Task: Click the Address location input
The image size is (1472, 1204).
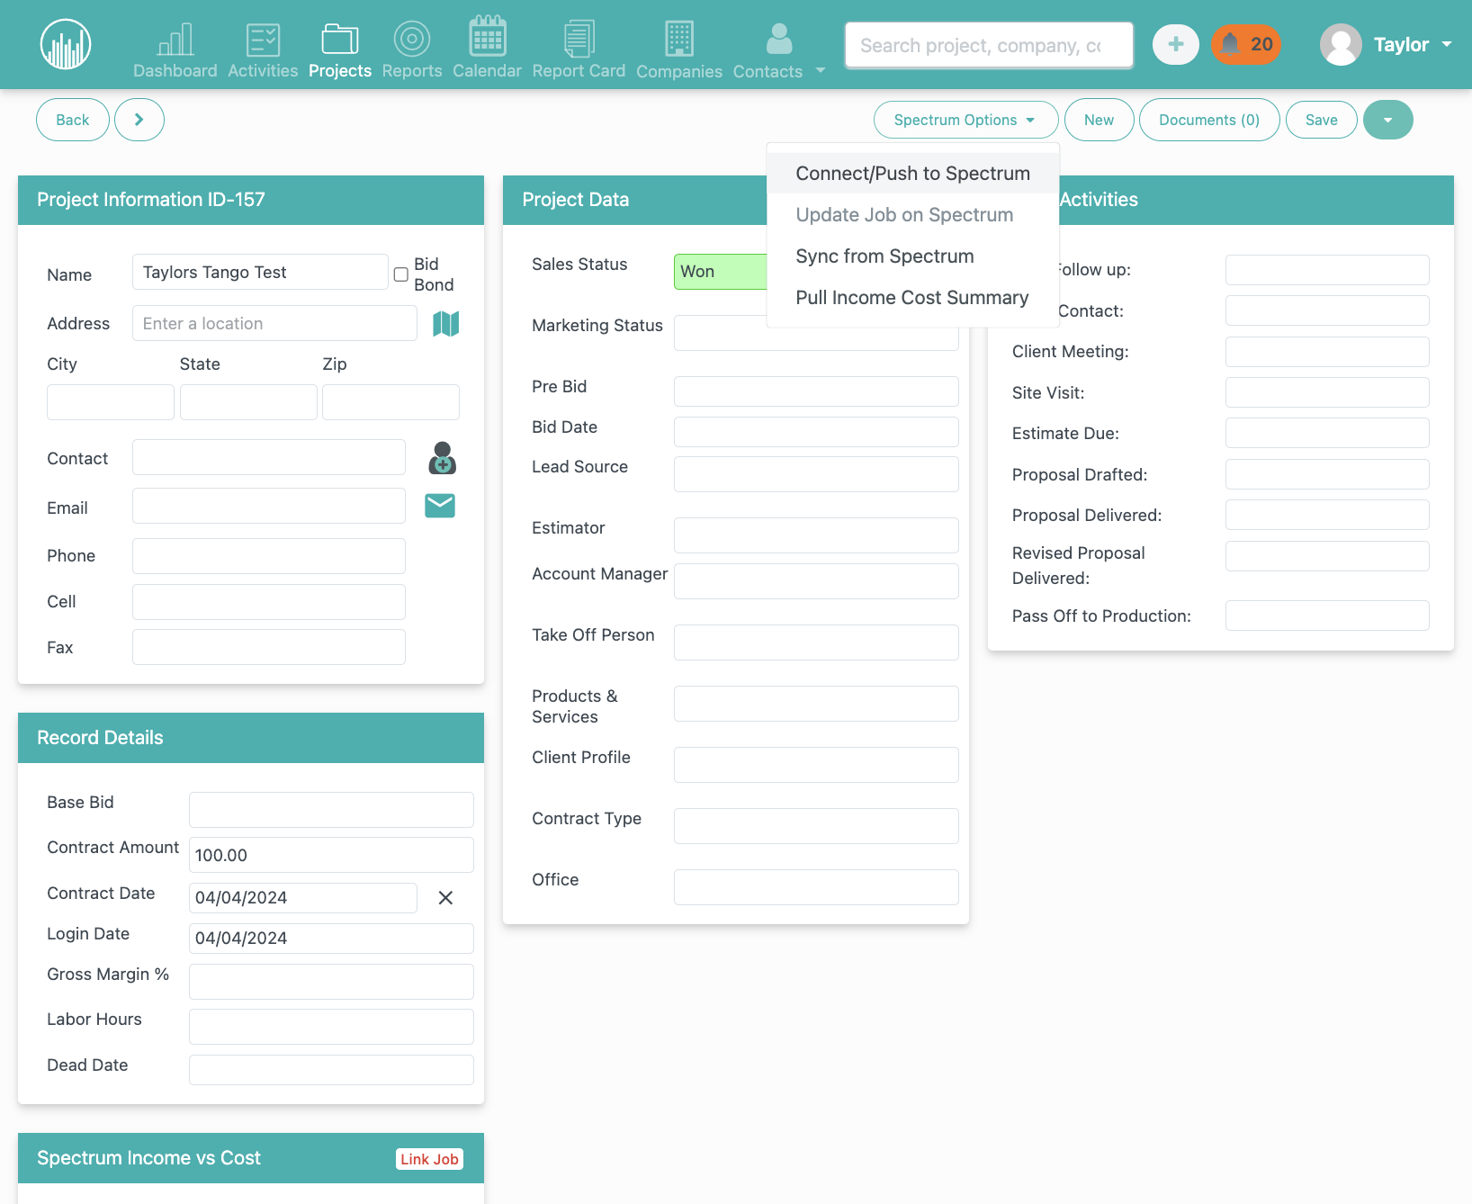Action: [x=274, y=323]
